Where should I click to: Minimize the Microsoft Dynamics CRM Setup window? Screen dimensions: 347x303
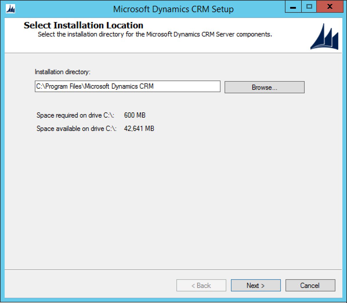(x=293, y=7)
